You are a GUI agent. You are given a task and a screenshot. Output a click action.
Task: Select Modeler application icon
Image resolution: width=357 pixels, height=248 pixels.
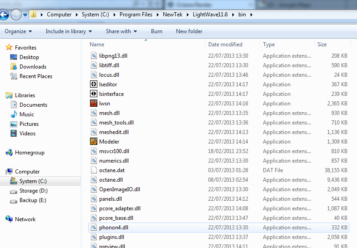(x=94, y=141)
